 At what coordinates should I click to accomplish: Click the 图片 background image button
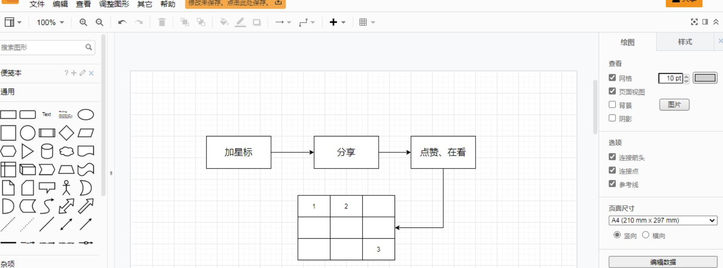[674, 105]
